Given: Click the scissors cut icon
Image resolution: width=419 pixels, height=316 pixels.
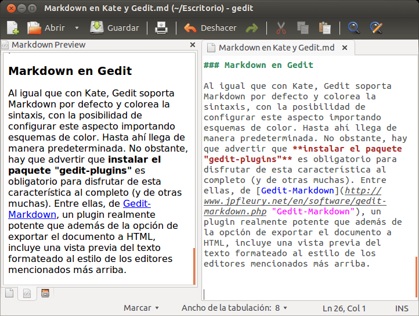Looking at the screenshot, I should click(281, 28).
